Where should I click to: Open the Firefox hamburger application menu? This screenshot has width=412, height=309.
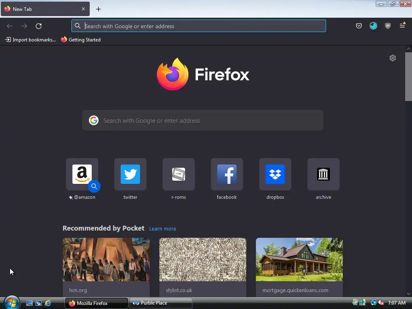(402, 25)
